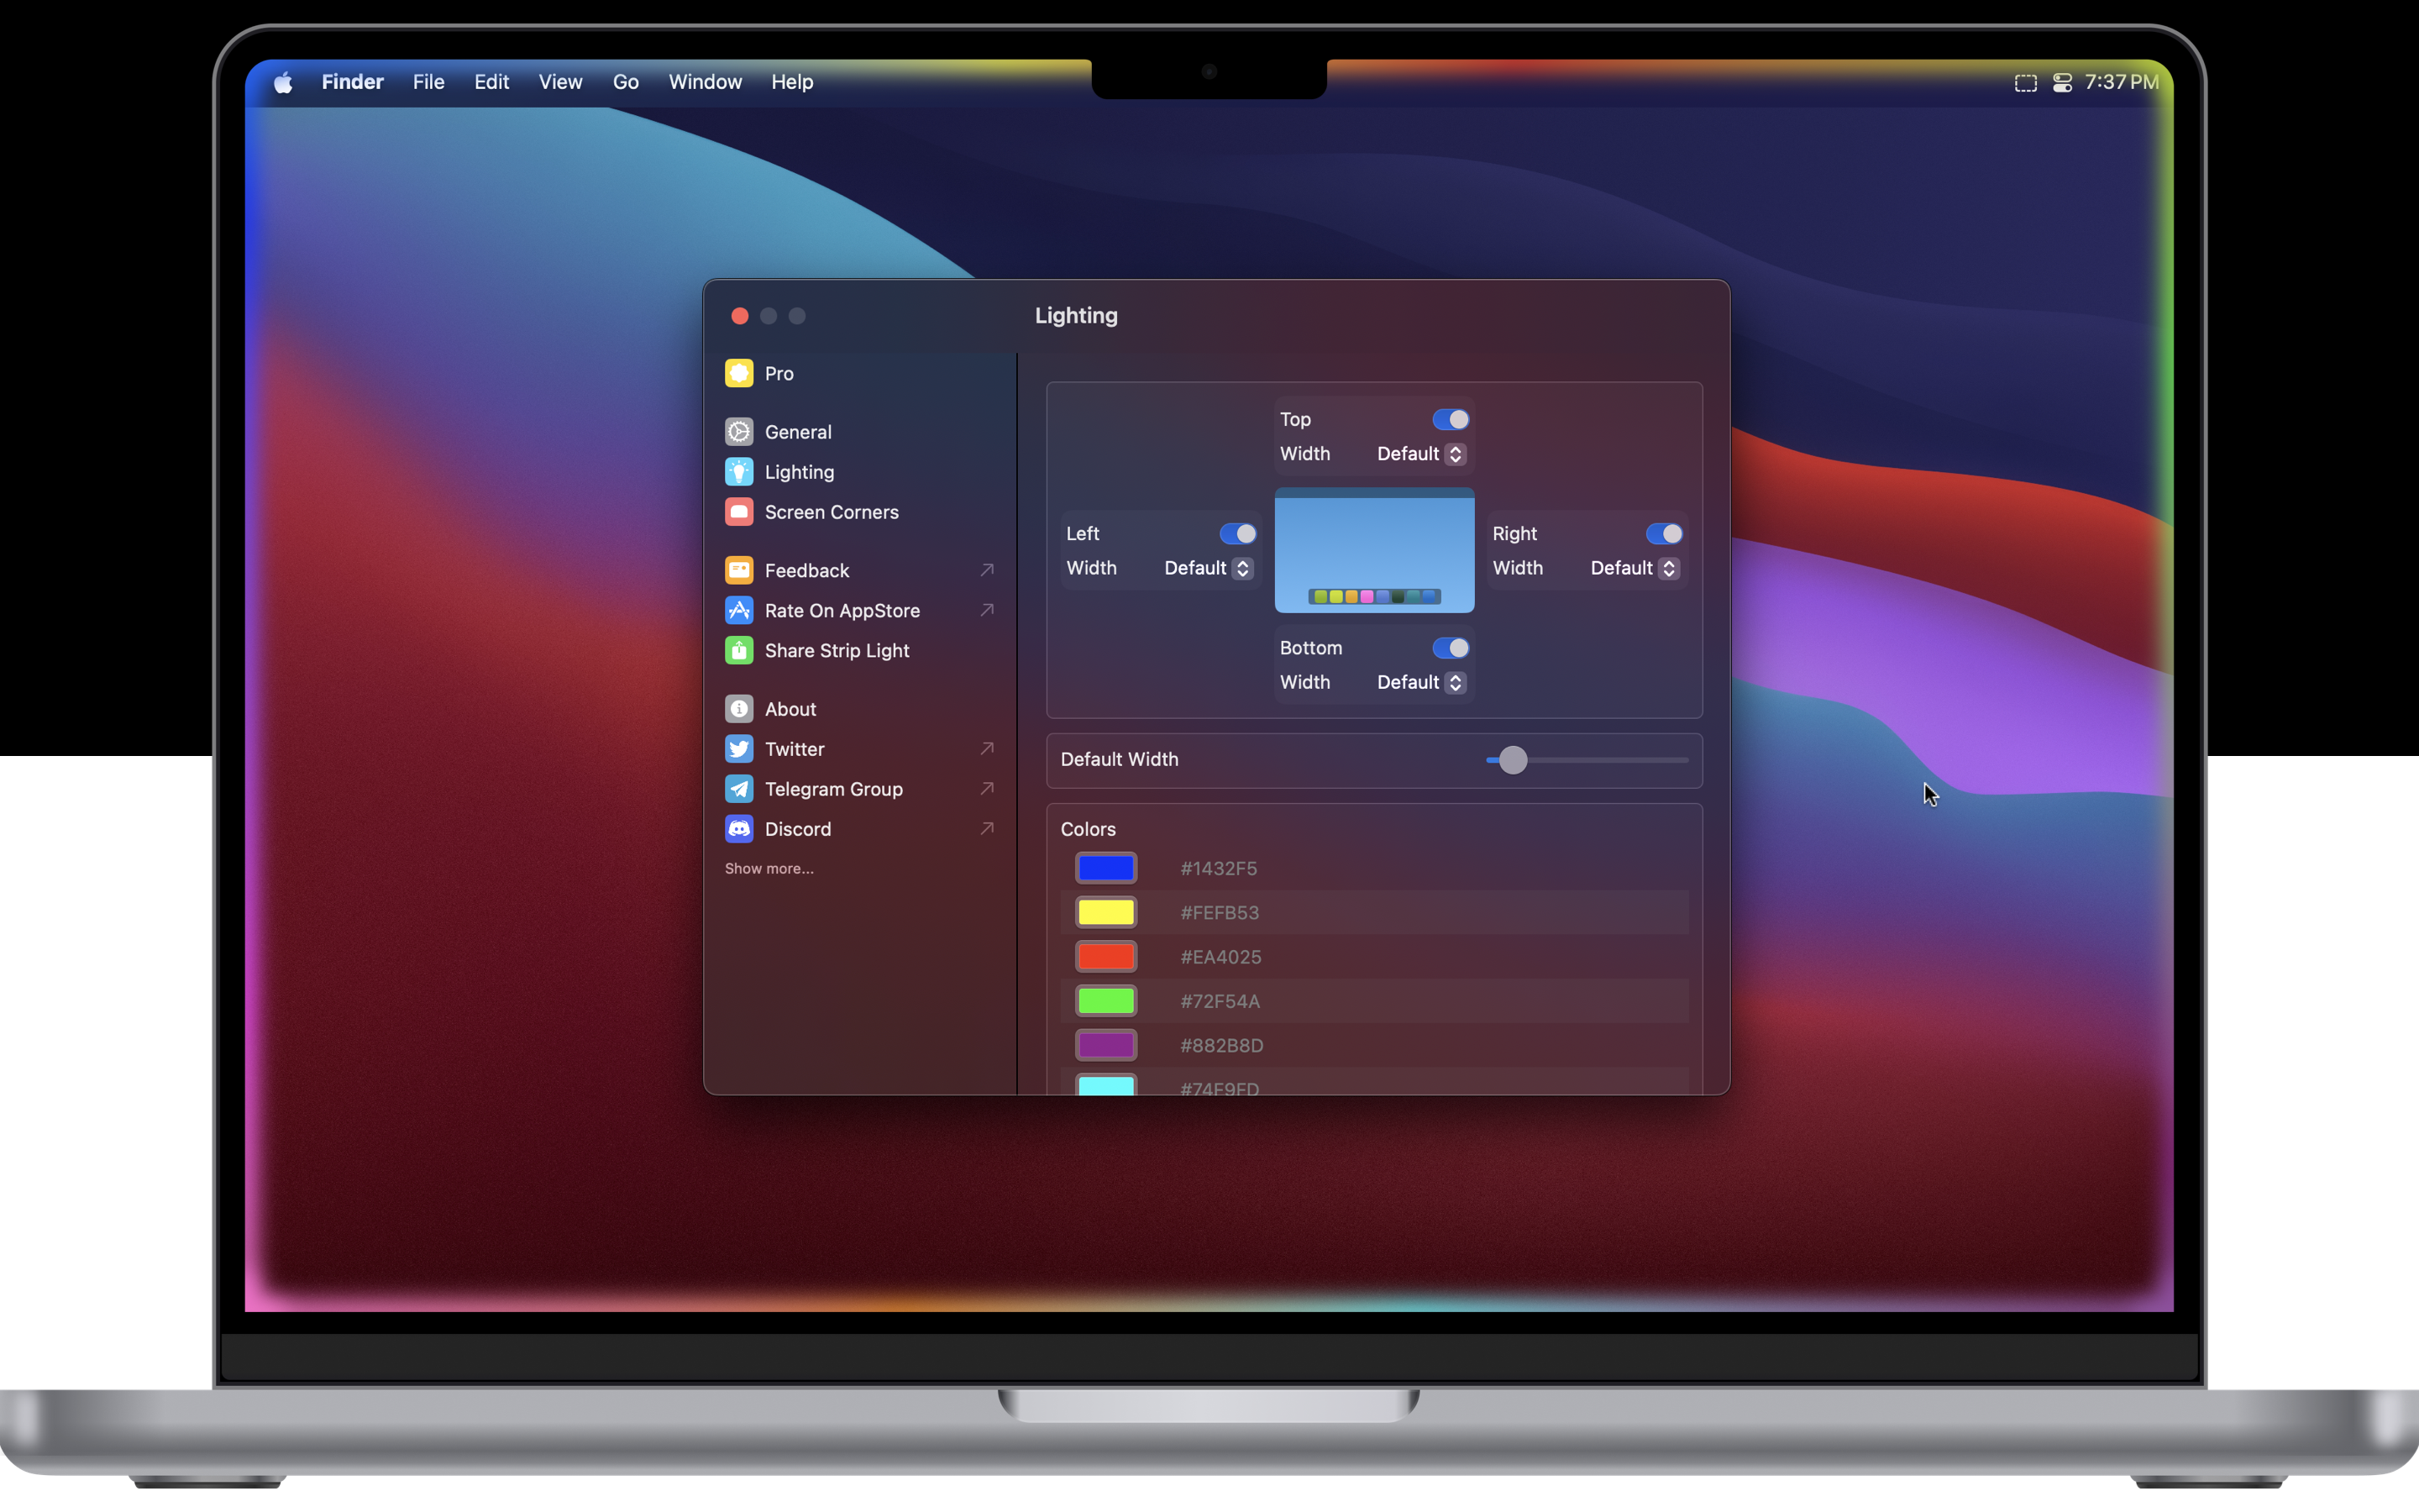Image resolution: width=2419 pixels, height=1512 pixels.
Task: Click the Lighting bulb icon
Action: point(738,471)
